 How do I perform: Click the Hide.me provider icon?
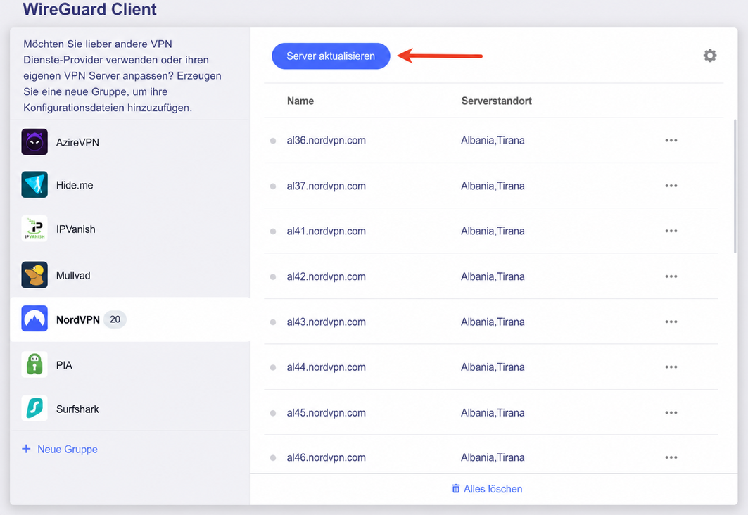pos(34,184)
